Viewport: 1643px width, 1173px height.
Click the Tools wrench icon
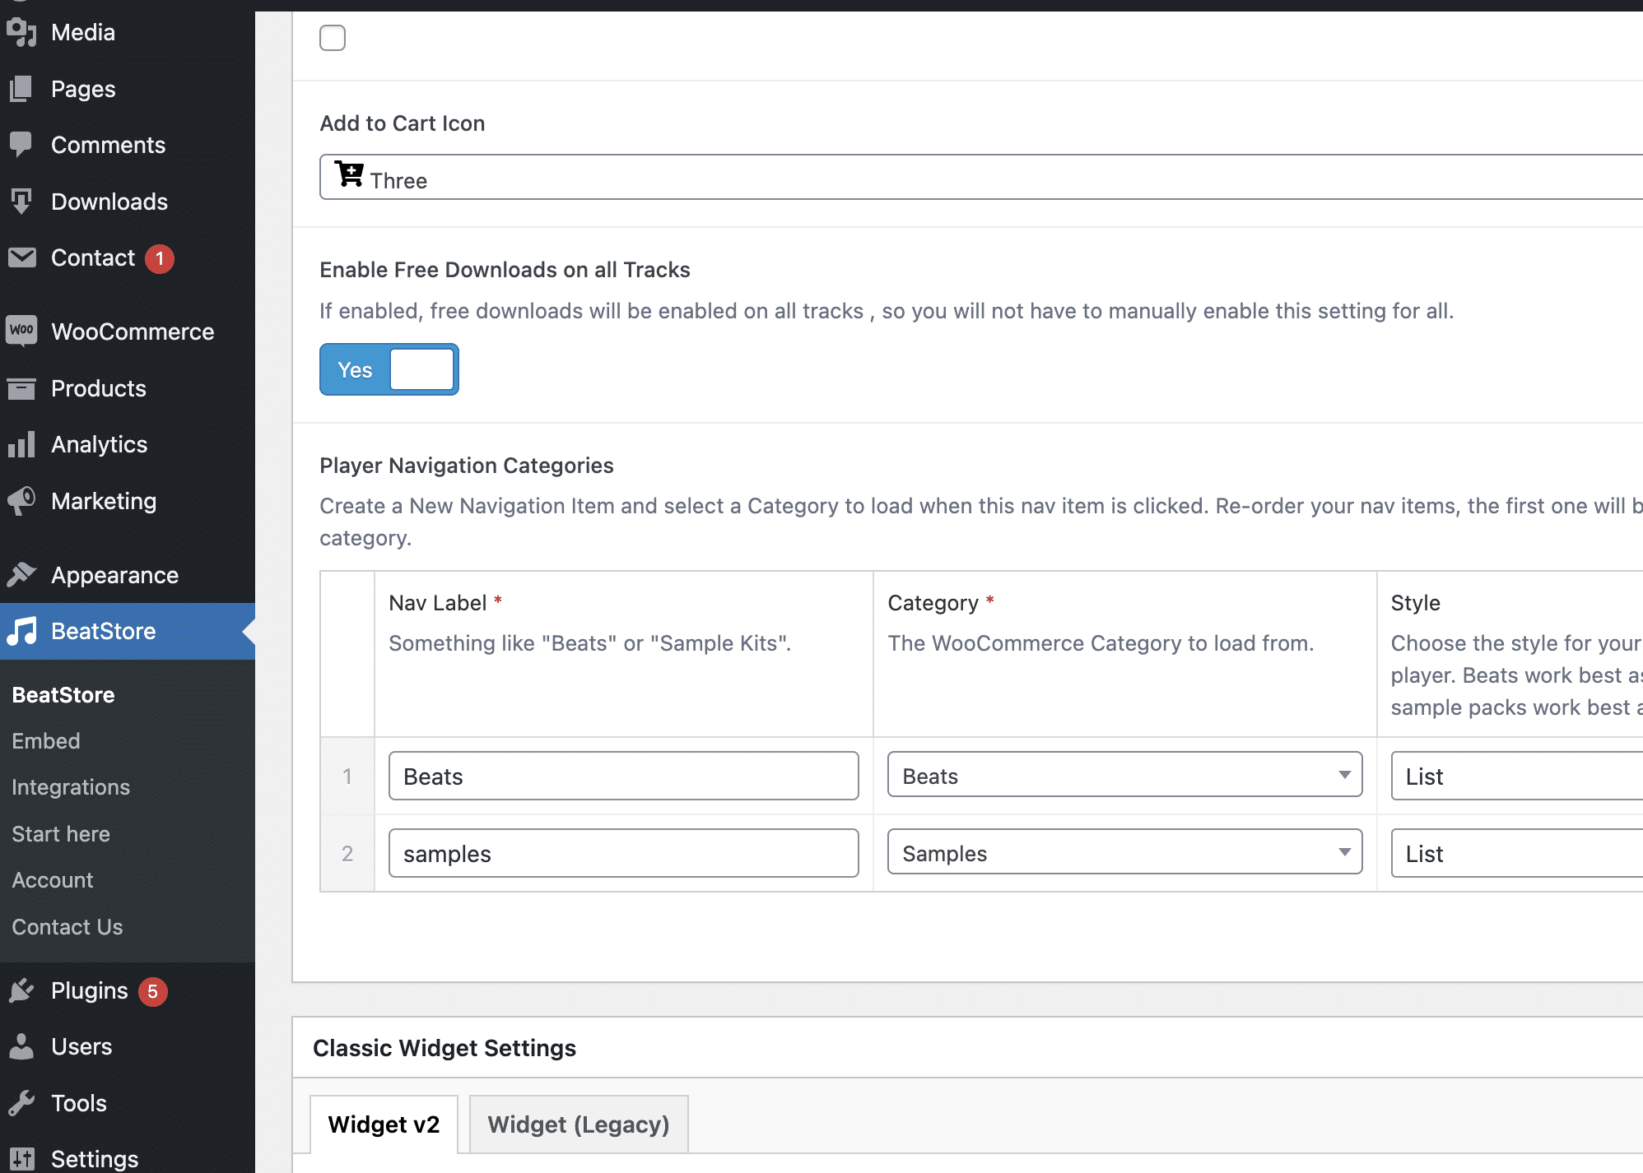pos(21,1103)
